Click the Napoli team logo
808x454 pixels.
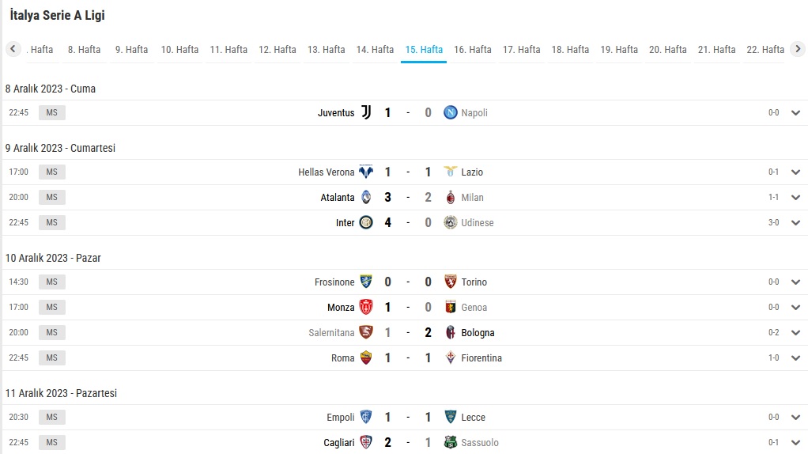[x=451, y=112]
